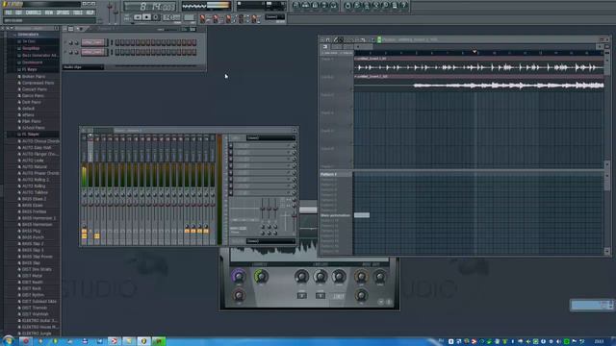Click the purple knob in plugin window

point(238,277)
